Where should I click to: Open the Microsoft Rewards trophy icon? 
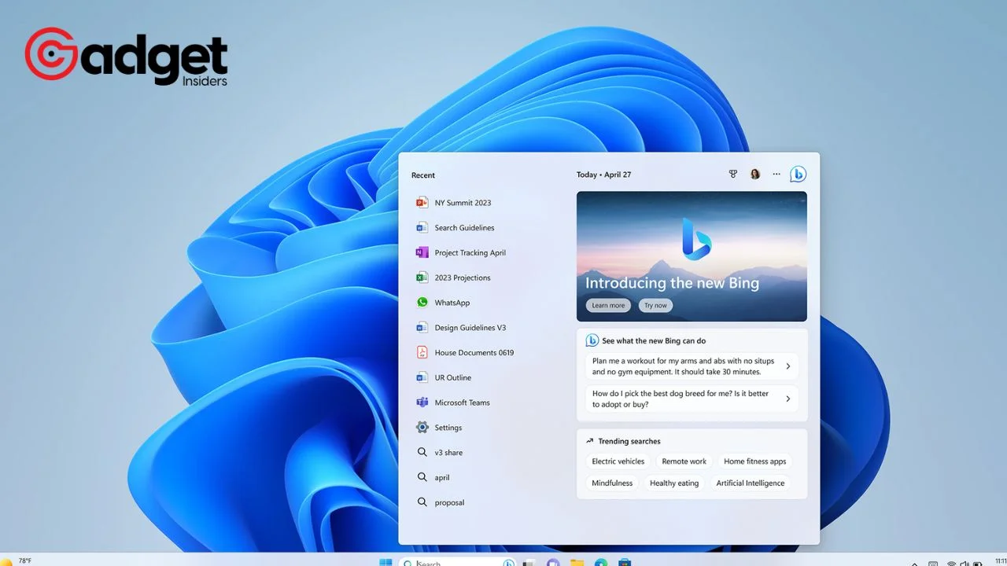733,175
